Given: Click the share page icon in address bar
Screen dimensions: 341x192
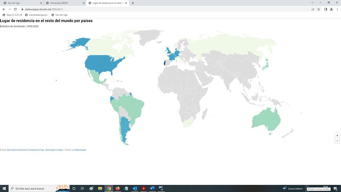Looking at the screenshot, I should pyautogui.click(x=313, y=9).
